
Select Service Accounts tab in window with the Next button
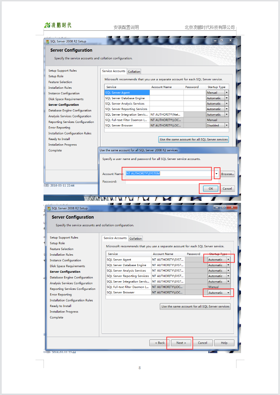coord(115,238)
